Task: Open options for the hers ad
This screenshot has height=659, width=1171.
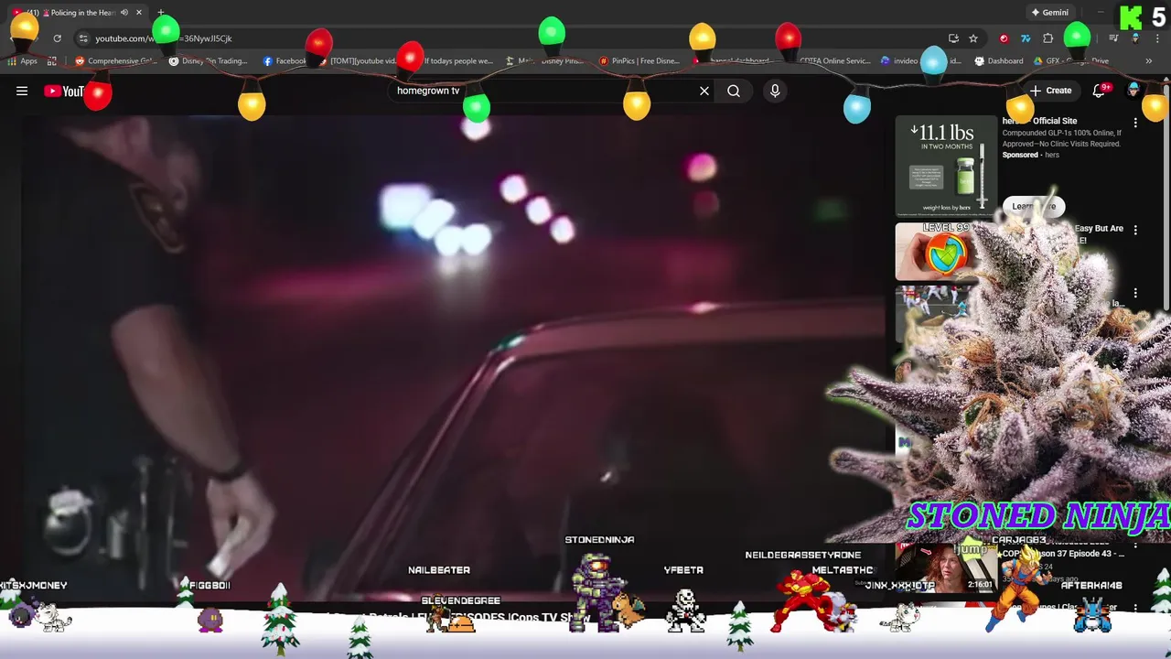Action: tap(1135, 123)
